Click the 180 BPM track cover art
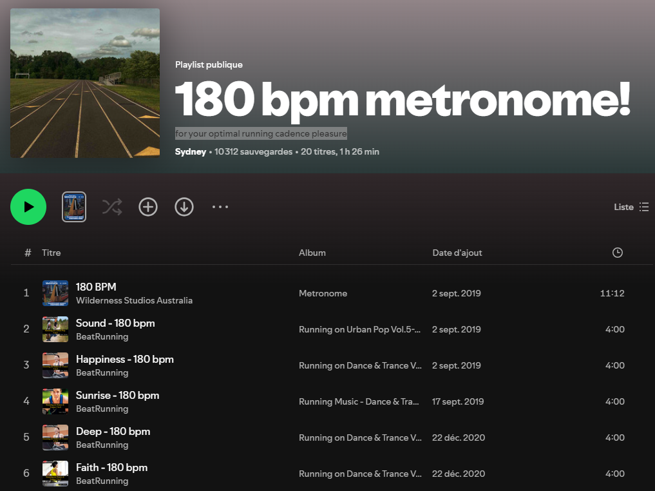This screenshot has height=491, width=655. tap(55, 293)
